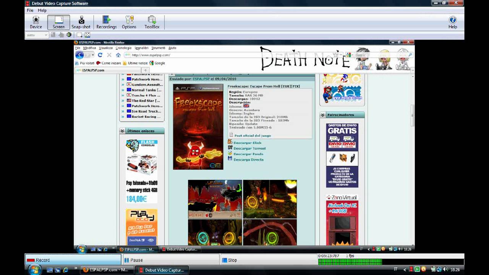Open the ToolBox in Debut
489x275 pixels.
152,23
